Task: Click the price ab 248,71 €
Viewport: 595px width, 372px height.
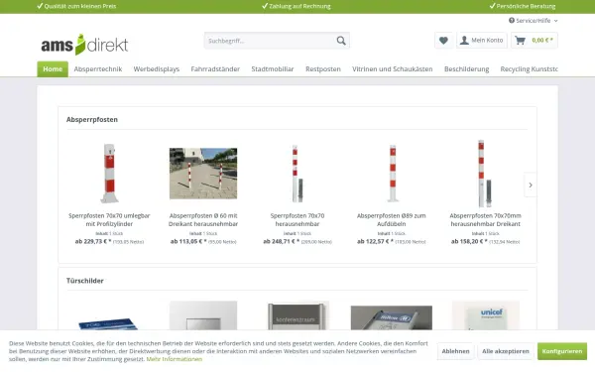Action: pyautogui.click(x=282, y=241)
